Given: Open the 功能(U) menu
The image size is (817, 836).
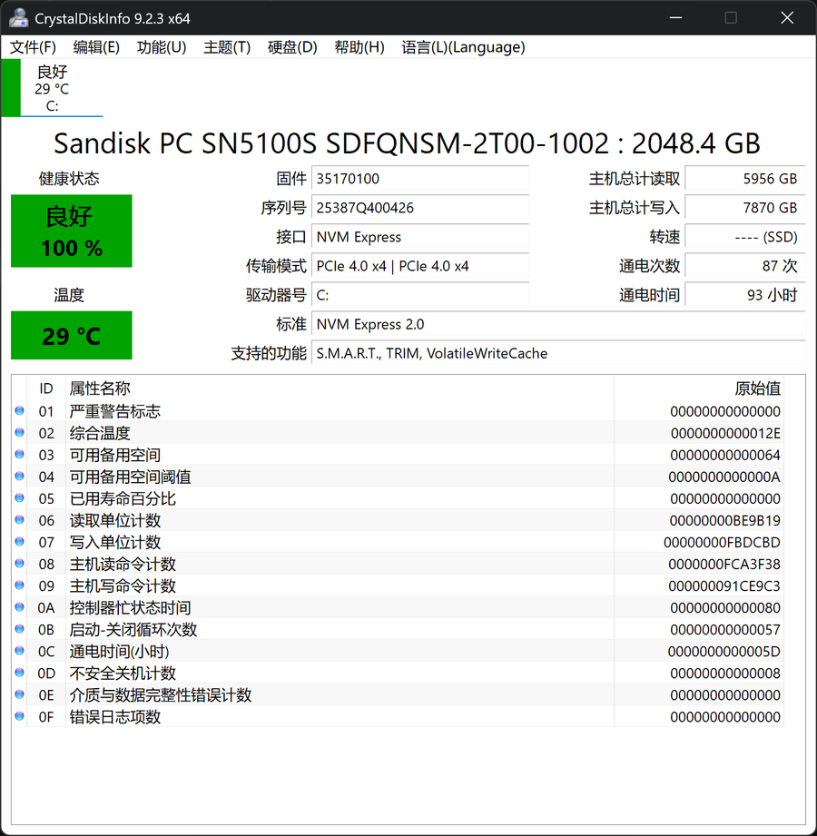Looking at the screenshot, I should (162, 47).
